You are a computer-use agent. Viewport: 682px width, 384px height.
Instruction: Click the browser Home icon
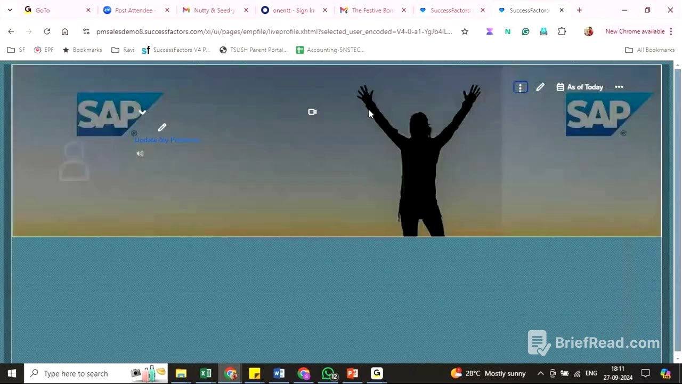click(x=64, y=31)
